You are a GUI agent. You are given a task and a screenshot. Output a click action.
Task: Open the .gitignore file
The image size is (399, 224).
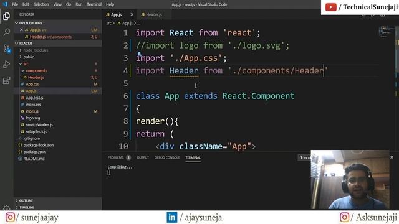[58, 138]
